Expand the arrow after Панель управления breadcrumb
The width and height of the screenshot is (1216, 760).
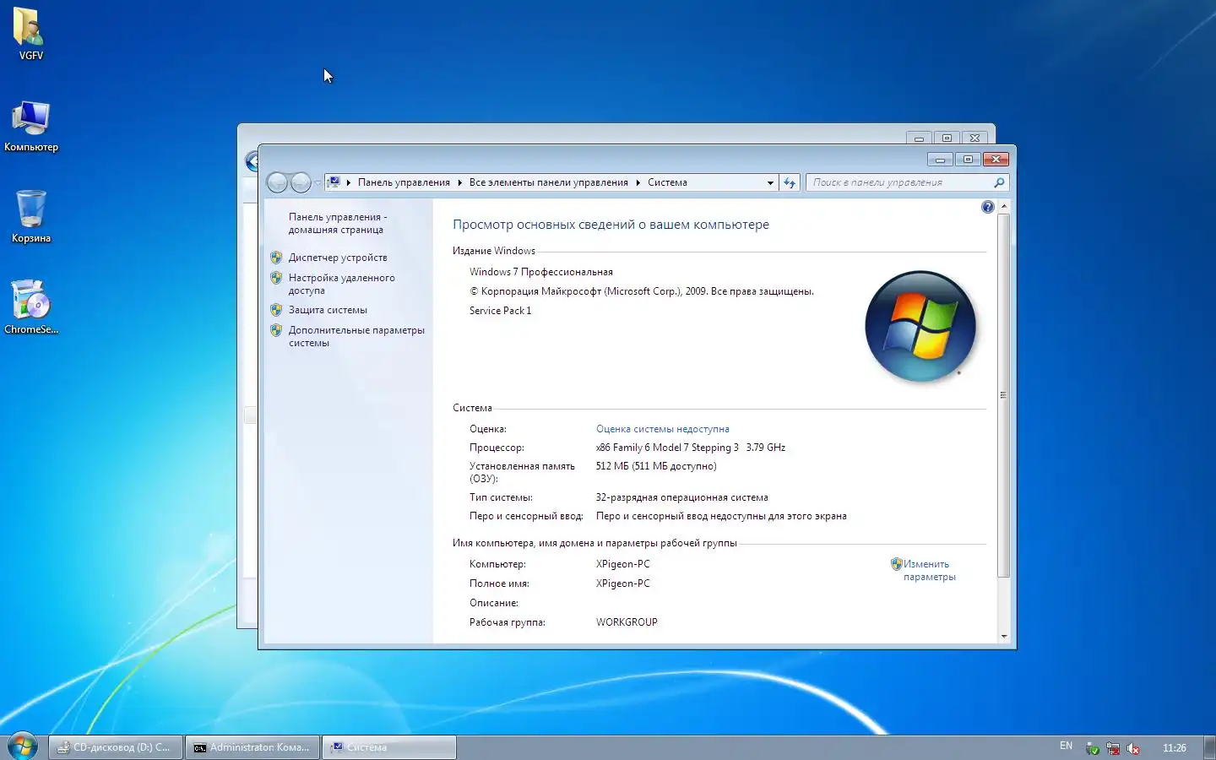(459, 182)
